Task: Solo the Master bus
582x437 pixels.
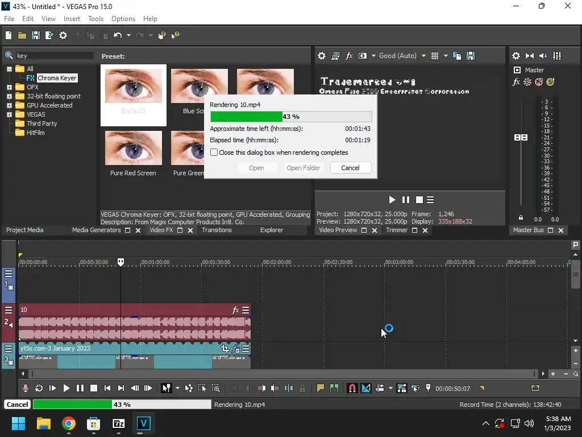Action: pos(550,82)
